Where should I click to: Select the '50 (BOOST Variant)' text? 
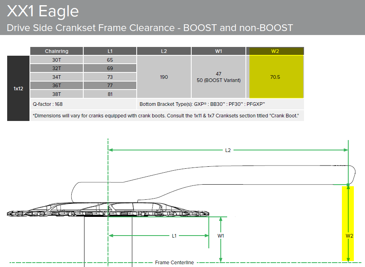click(219, 80)
